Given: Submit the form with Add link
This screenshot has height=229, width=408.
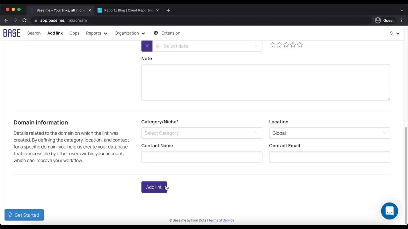Looking at the screenshot, I should pyautogui.click(x=154, y=187).
